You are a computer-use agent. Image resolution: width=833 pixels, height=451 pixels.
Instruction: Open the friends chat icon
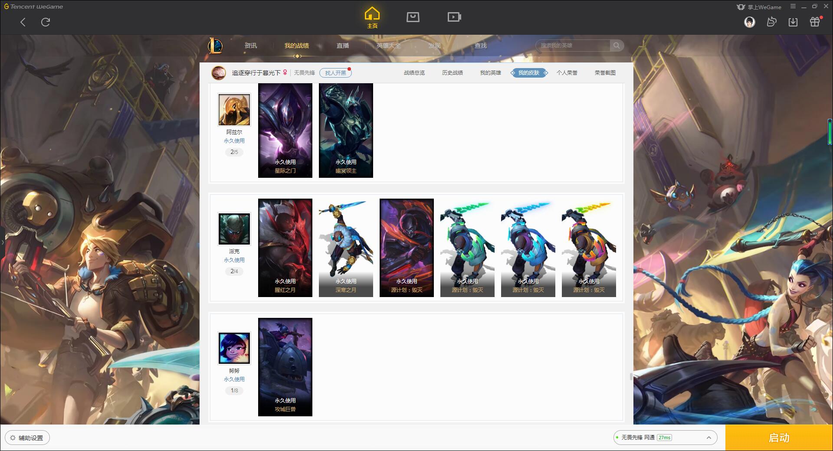point(771,22)
